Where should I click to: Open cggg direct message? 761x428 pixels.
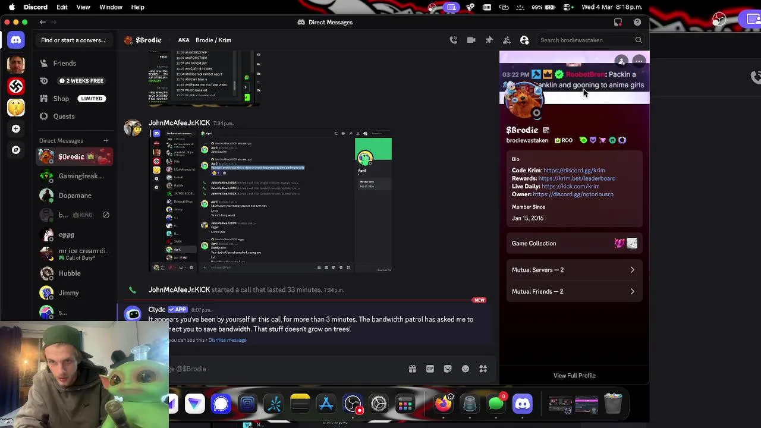[x=74, y=235]
